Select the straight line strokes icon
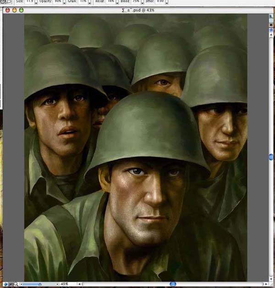 (9, 2)
